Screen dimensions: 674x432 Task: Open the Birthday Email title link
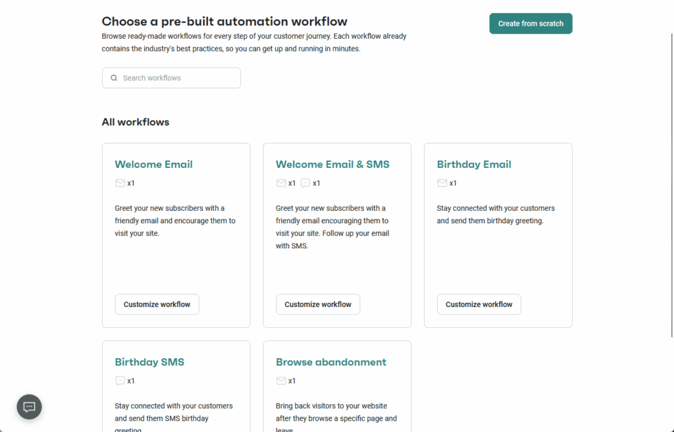(474, 165)
